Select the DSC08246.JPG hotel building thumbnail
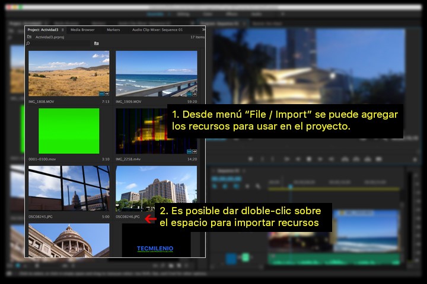 point(157,185)
